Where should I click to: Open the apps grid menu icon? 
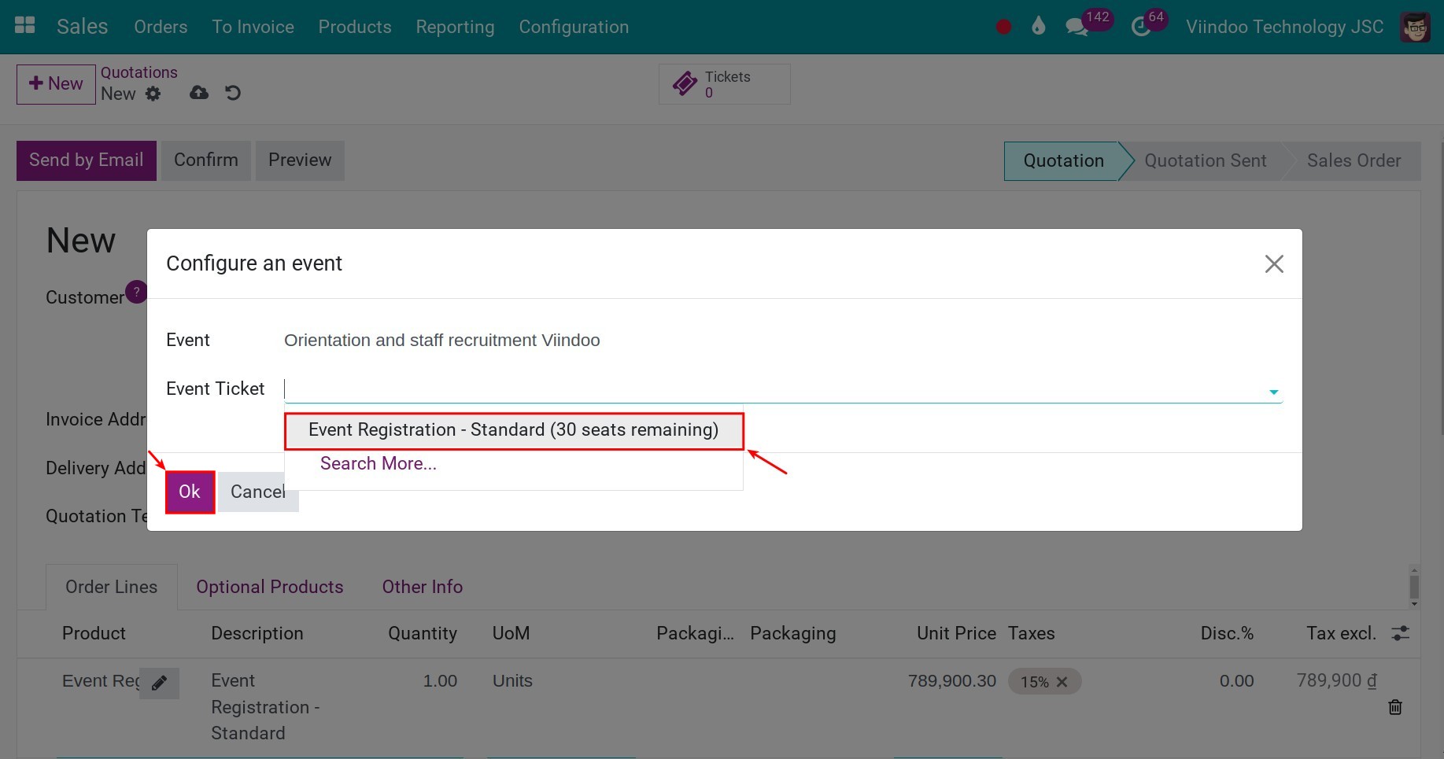point(25,26)
